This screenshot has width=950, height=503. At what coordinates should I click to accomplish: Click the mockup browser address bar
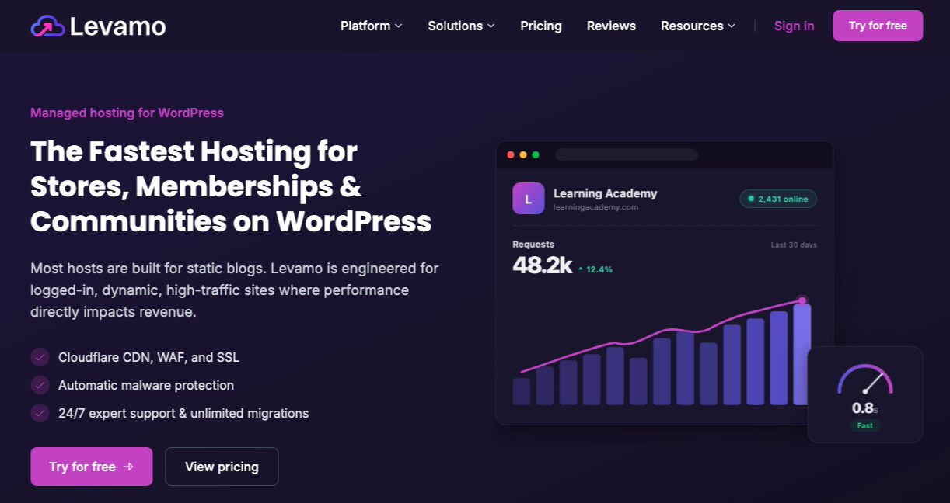click(626, 154)
